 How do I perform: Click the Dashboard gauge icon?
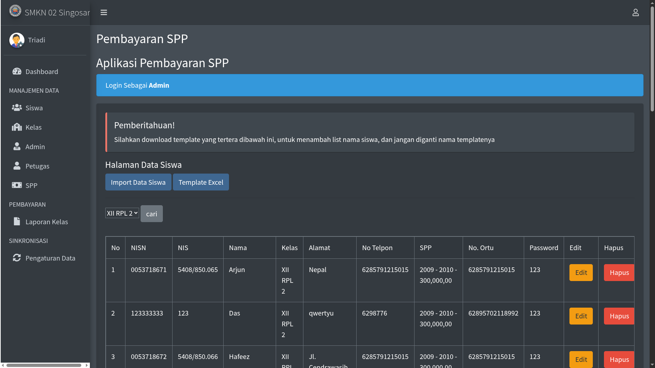coord(17,72)
